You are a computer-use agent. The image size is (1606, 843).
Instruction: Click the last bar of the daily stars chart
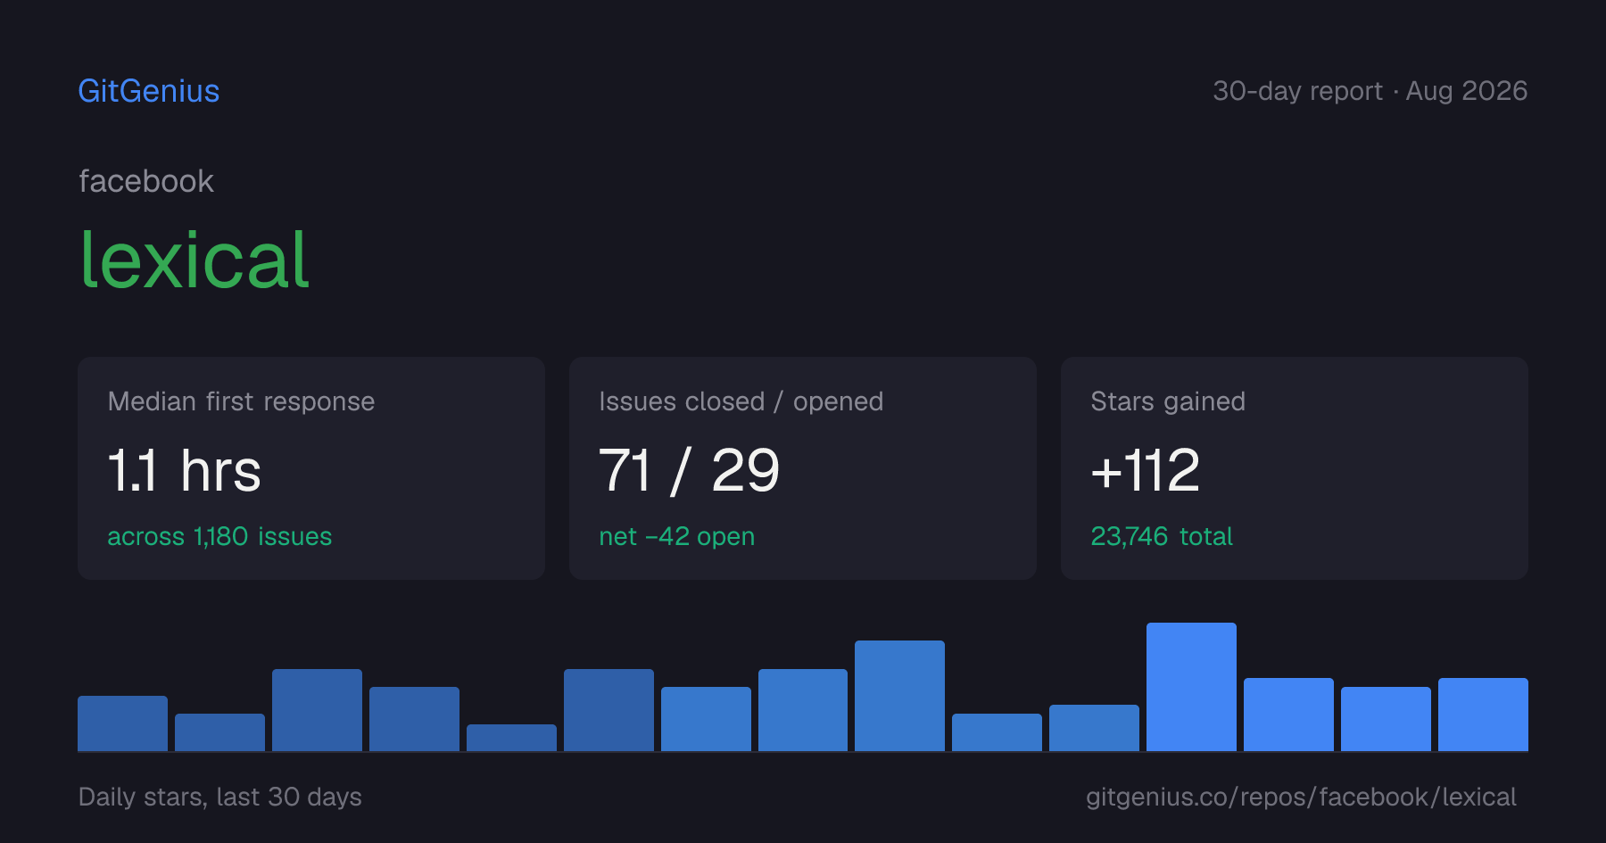[1483, 715]
